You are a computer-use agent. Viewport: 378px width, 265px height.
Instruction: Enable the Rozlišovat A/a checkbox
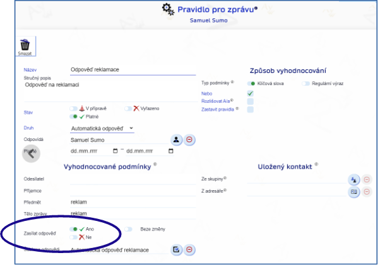click(x=251, y=101)
